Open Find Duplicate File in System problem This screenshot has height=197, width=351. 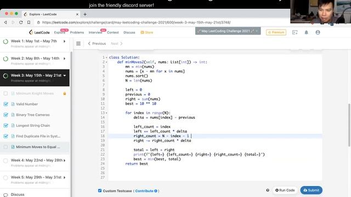click(38, 136)
